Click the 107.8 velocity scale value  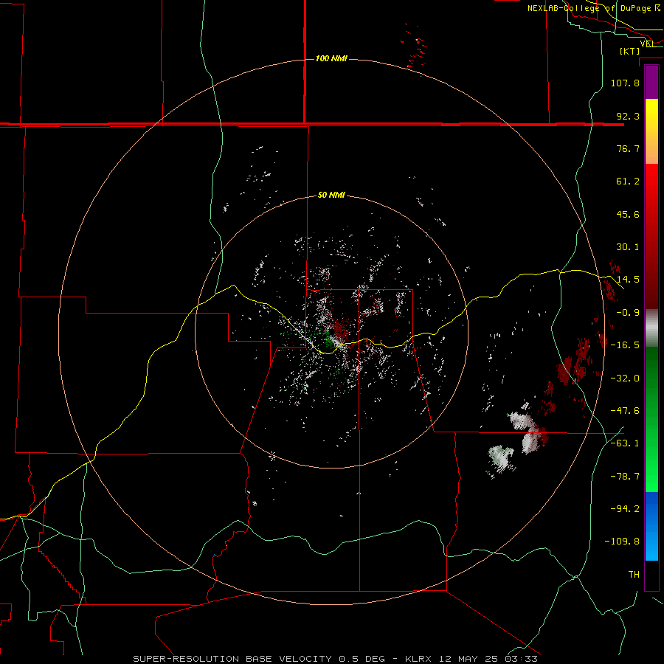click(x=625, y=83)
